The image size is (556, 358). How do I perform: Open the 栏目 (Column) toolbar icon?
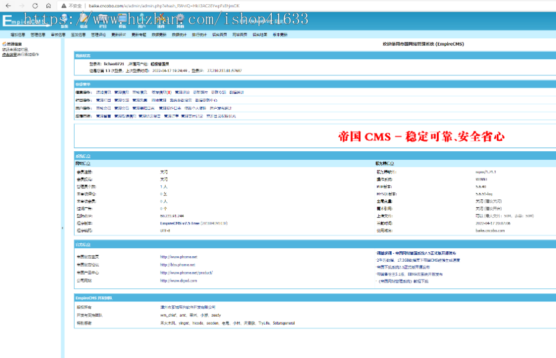click(103, 24)
